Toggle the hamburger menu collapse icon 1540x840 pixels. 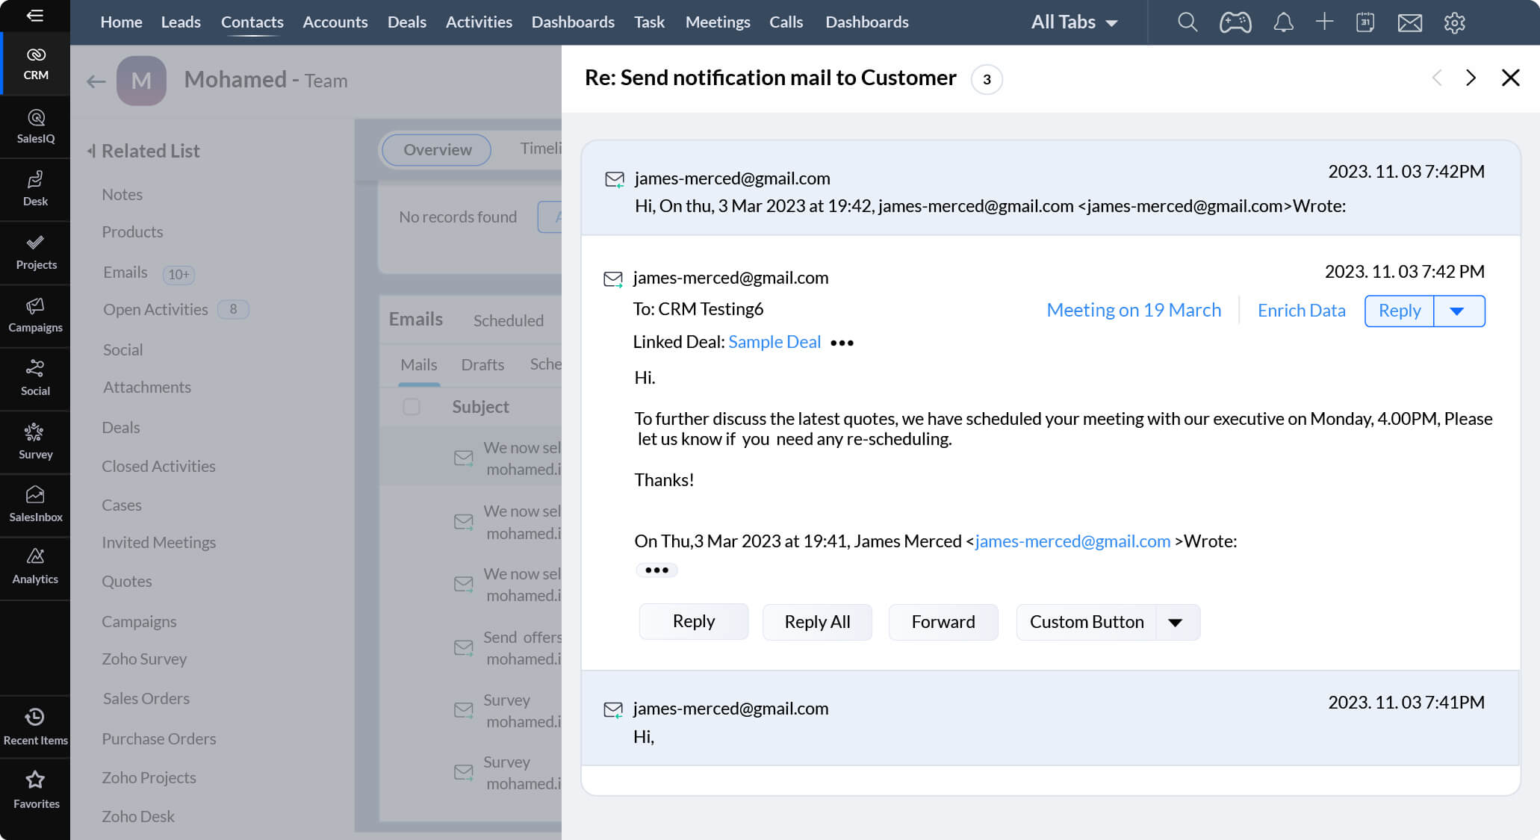(35, 16)
